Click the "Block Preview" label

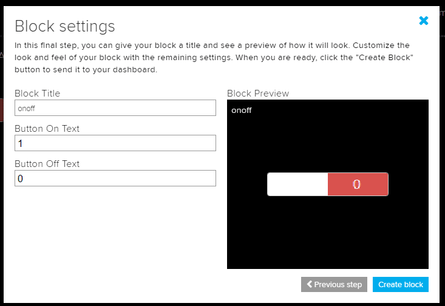[258, 93]
